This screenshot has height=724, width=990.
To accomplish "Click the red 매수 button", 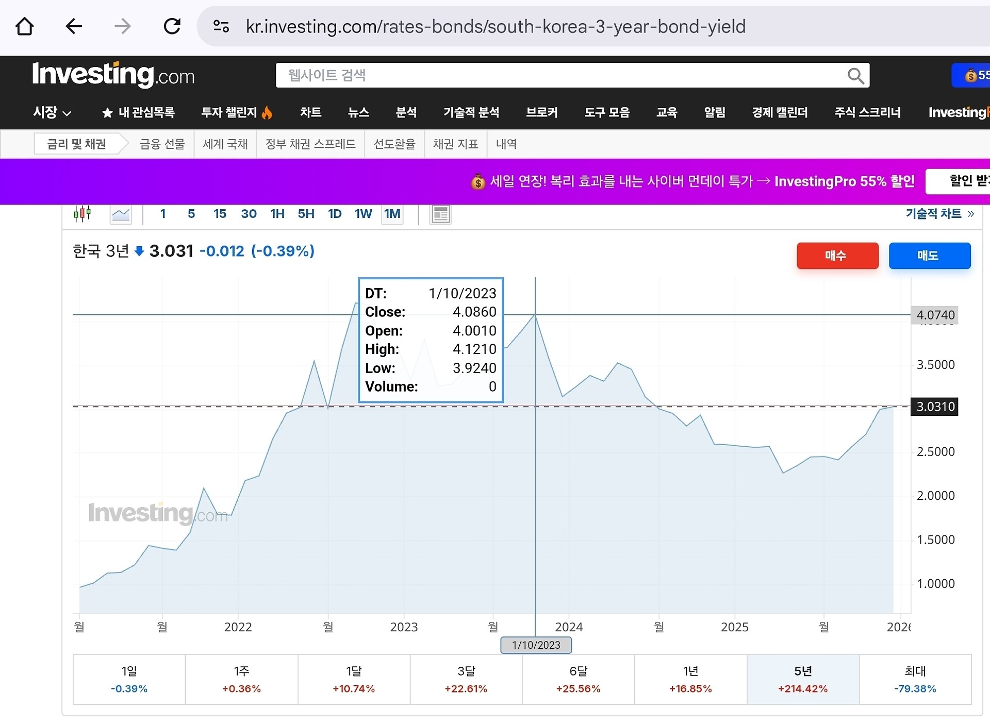I will (x=837, y=256).
